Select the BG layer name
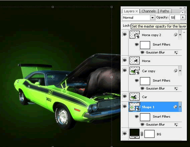 pos(159,134)
